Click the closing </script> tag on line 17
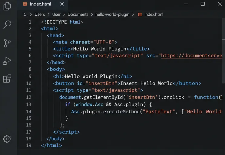Viewport: 225px width, 155px height. click(66, 132)
